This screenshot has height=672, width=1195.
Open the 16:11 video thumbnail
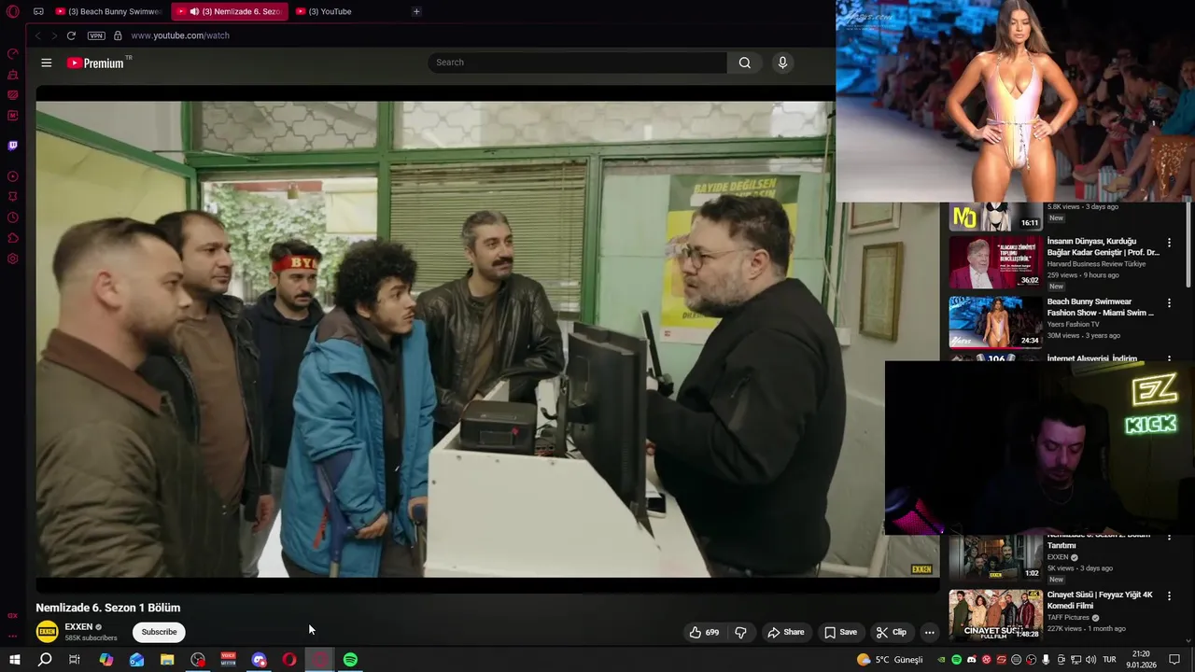[x=995, y=217]
